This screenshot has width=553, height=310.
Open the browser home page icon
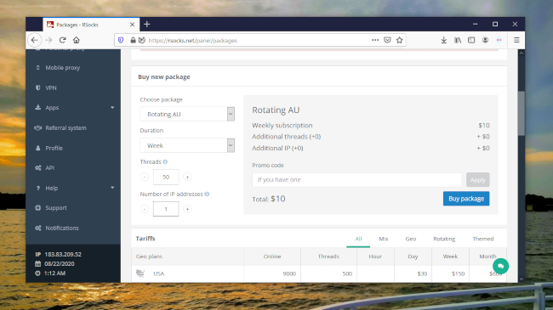[77, 40]
